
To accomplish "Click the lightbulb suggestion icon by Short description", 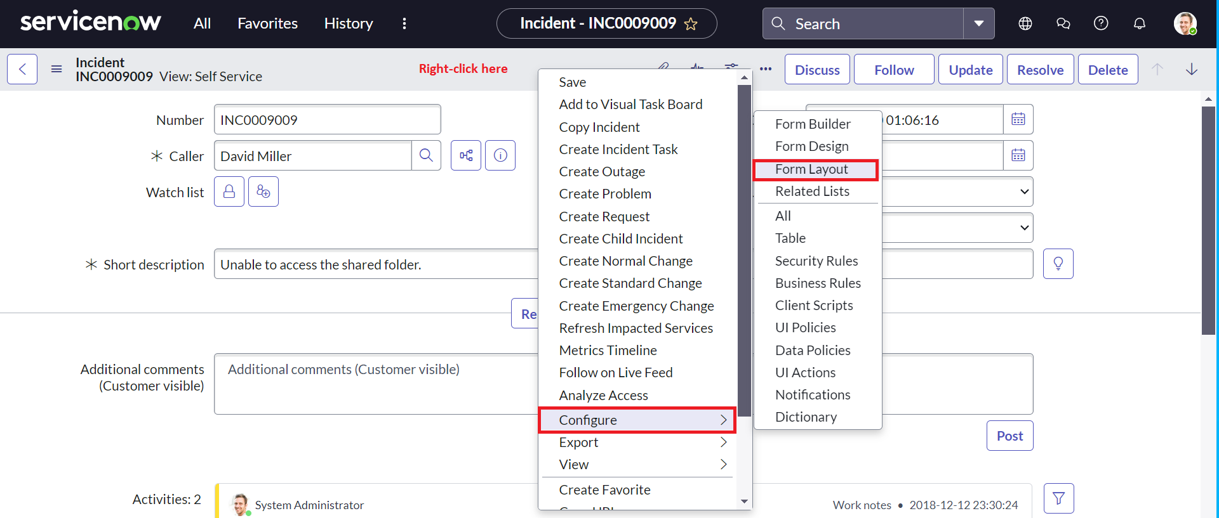I will coord(1058,264).
